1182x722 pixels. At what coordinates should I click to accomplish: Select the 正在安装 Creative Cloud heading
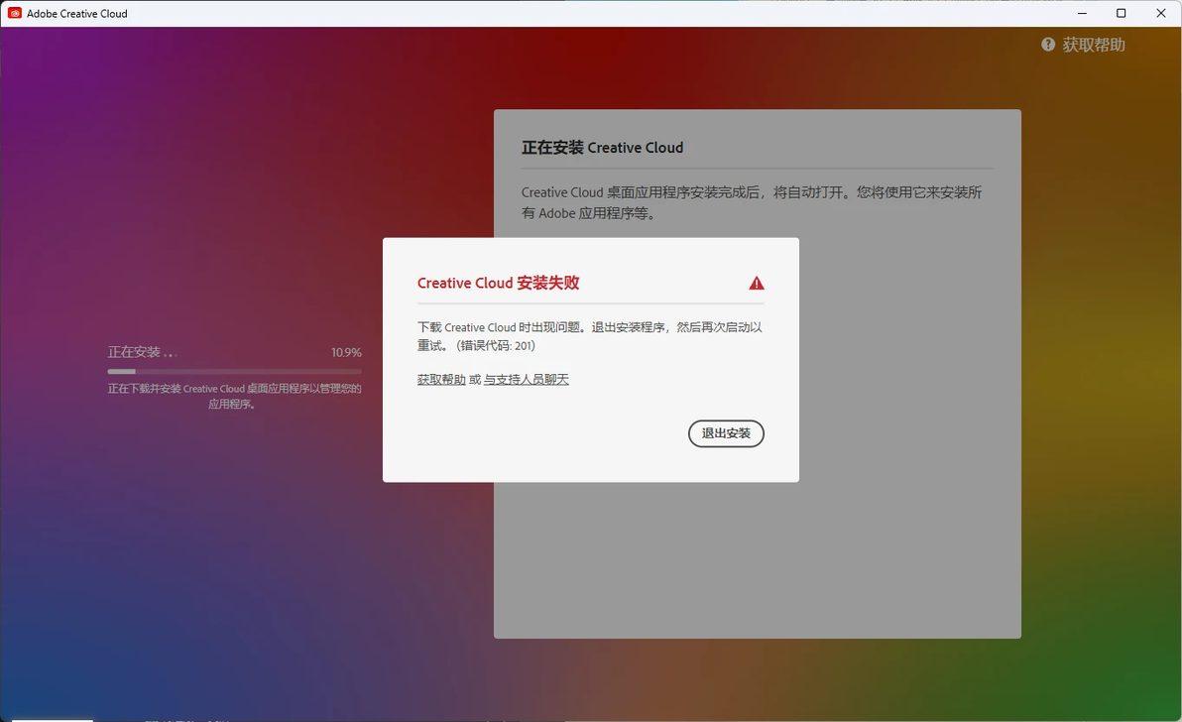click(602, 148)
